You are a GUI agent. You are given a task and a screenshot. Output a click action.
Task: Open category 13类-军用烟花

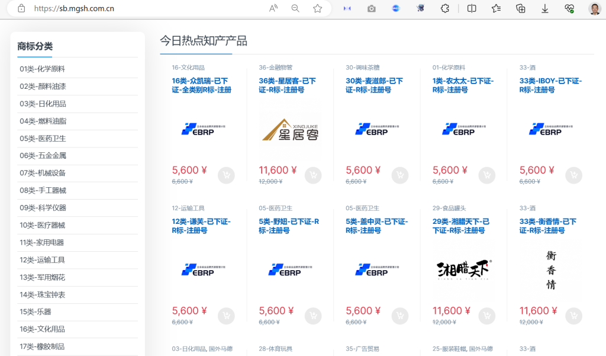(42, 277)
